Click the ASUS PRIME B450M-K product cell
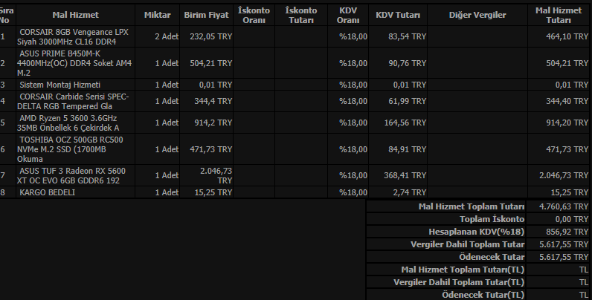The width and height of the screenshot is (592, 300). 76,63
